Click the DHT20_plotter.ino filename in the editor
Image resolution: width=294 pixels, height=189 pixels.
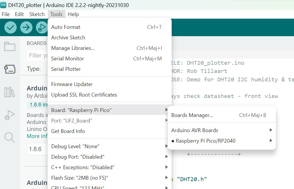tap(216, 63)
